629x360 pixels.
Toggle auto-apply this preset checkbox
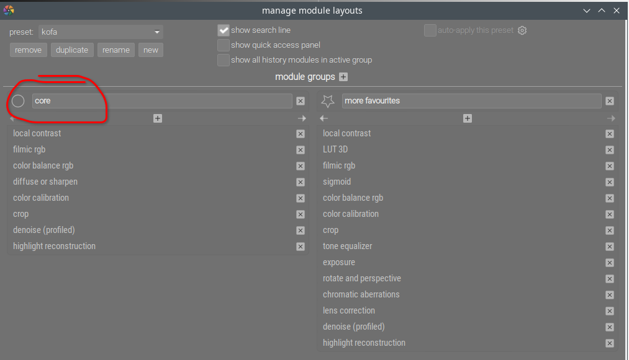coord(430,30)
